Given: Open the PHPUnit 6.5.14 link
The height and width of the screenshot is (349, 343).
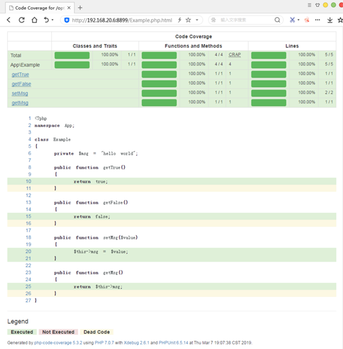Looking at the screenshot, I should (x=173, y=343).
